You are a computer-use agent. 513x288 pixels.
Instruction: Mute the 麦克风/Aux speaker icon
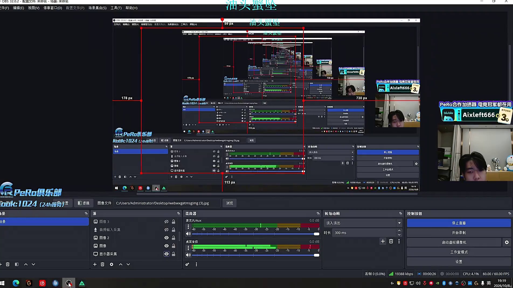(188, 234)
